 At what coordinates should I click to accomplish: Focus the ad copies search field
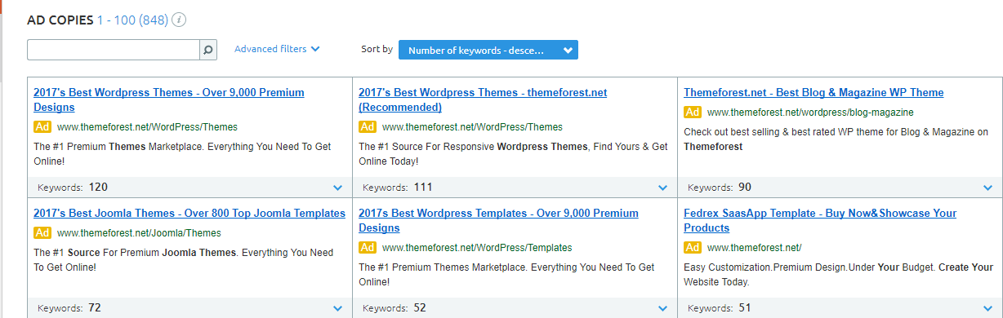pyautogui.click(x=114, y=50)
